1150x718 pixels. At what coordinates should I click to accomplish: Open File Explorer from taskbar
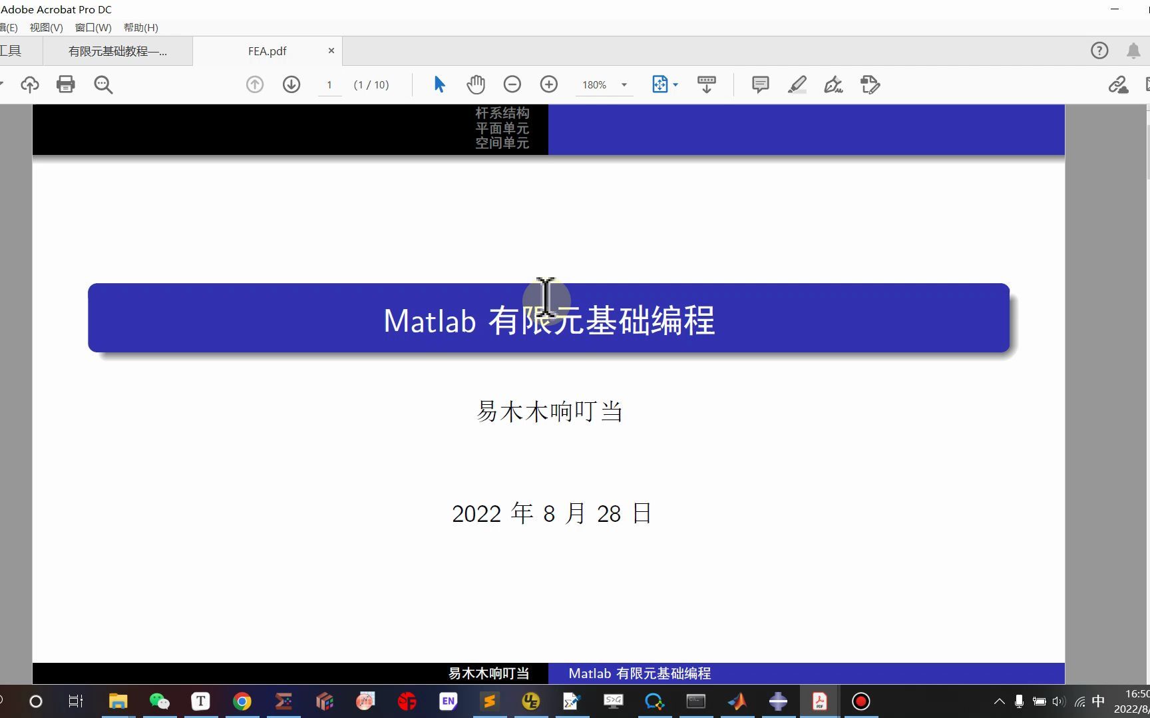coord(118,701)
